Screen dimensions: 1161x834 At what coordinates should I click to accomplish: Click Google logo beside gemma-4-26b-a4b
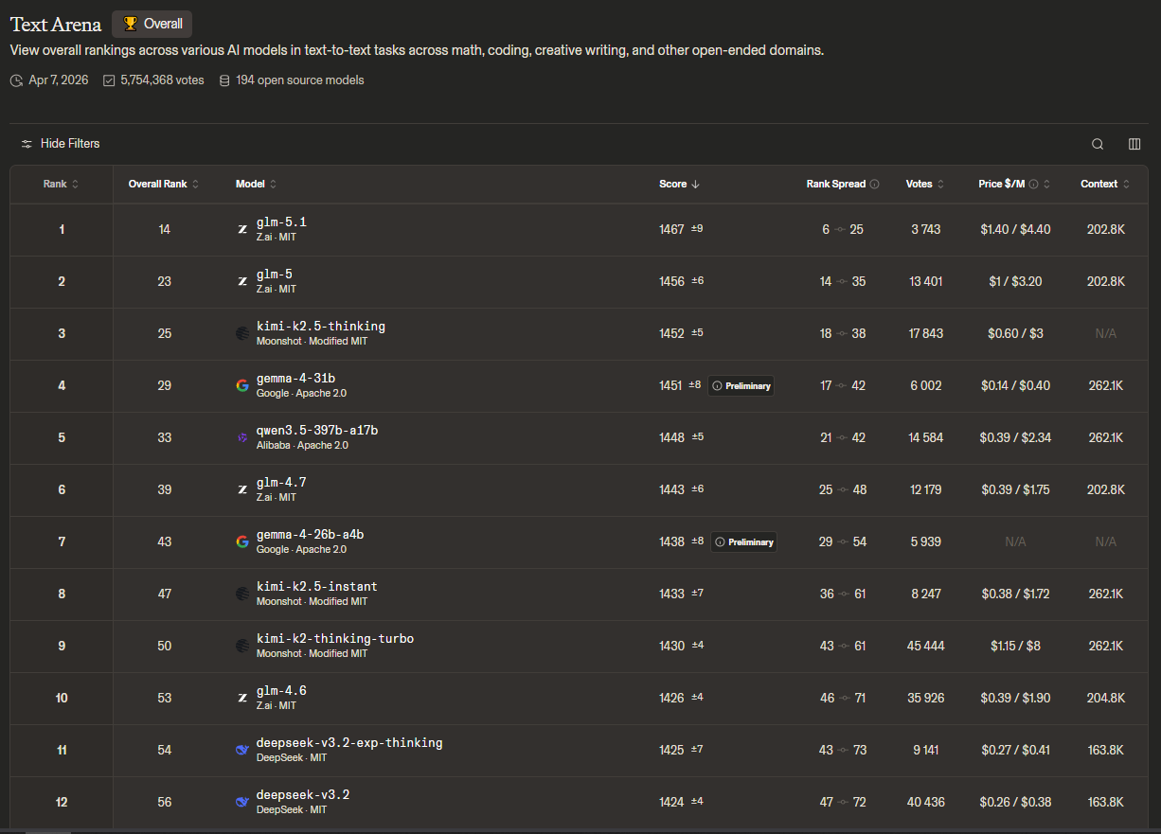click(x=242, y=541)
